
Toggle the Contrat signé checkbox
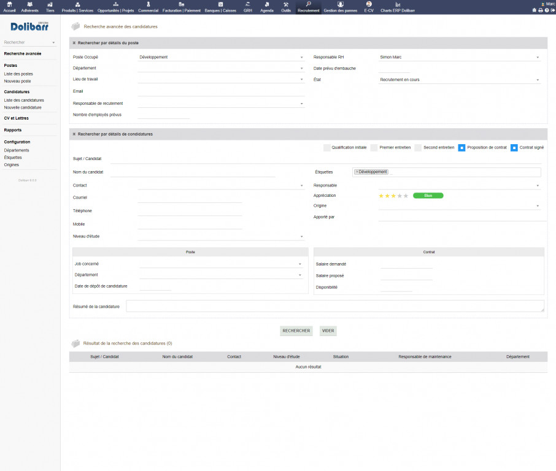coord(515,147)
